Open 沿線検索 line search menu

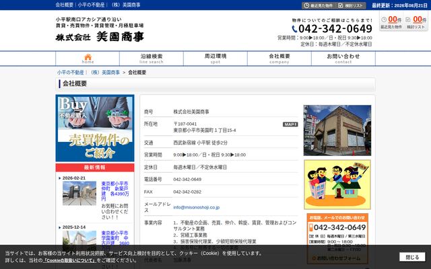point(152,59)
